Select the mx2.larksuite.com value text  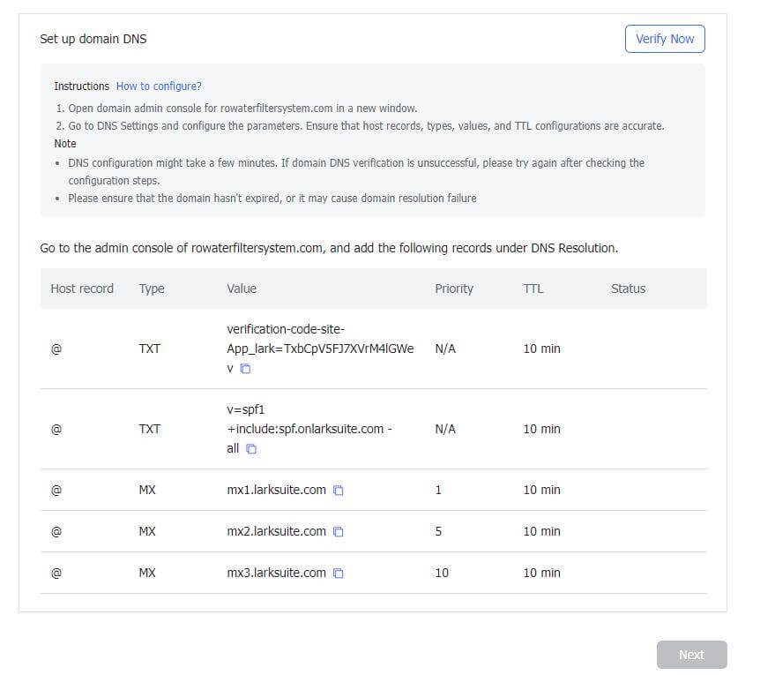pyautogui.click(x=276, y=531)
